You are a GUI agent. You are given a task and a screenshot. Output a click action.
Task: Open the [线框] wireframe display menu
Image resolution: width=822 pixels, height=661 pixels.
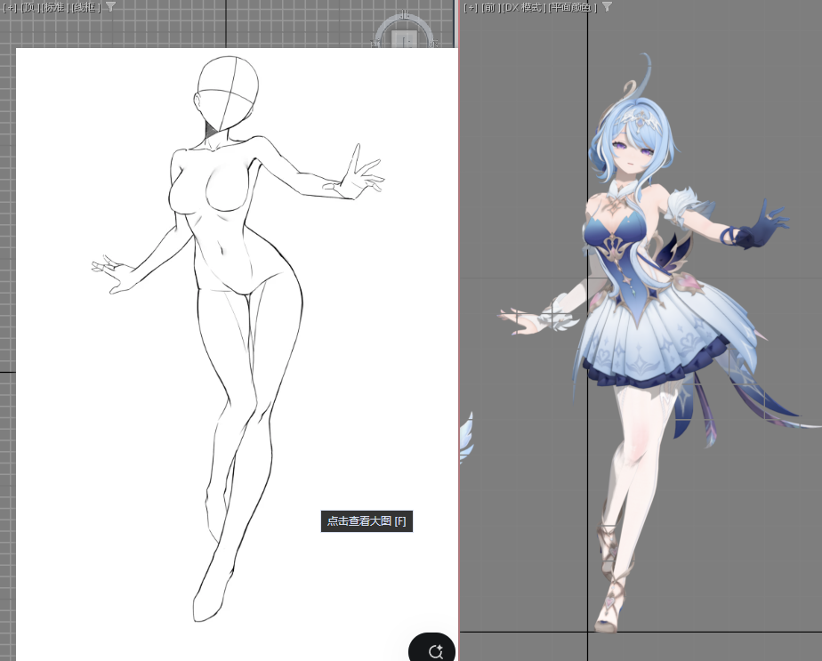(86, 7)
